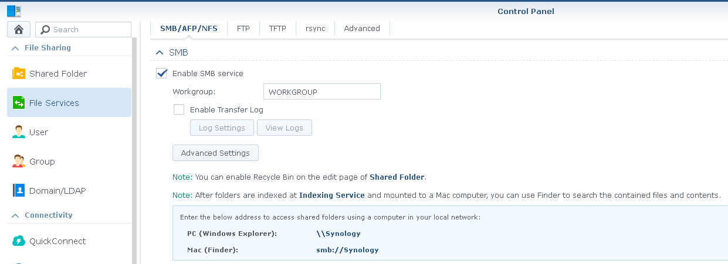728x264 pixels.
Task: Collapse the Connectivity category
Action: (15, 215)
